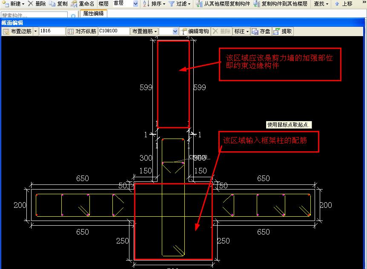Click the 删除 (Delete) X icon in the top toolbar
This screenshot has height=269, width=367.
[31, 4]
